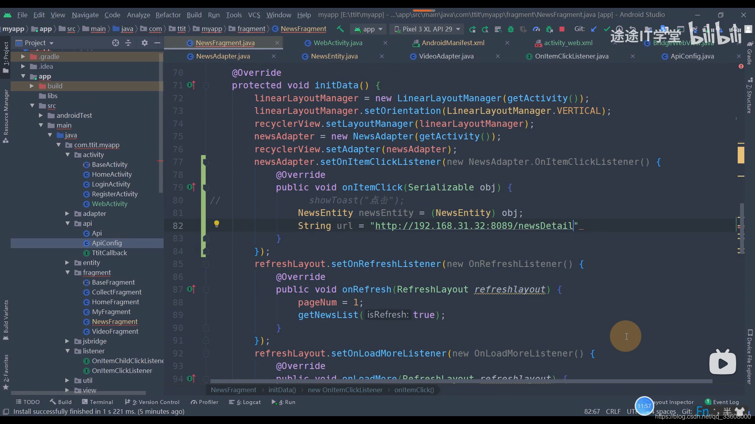755x424 pixels.
Task: Toggle the 1: Project tool window
Action: coord(6,57)
